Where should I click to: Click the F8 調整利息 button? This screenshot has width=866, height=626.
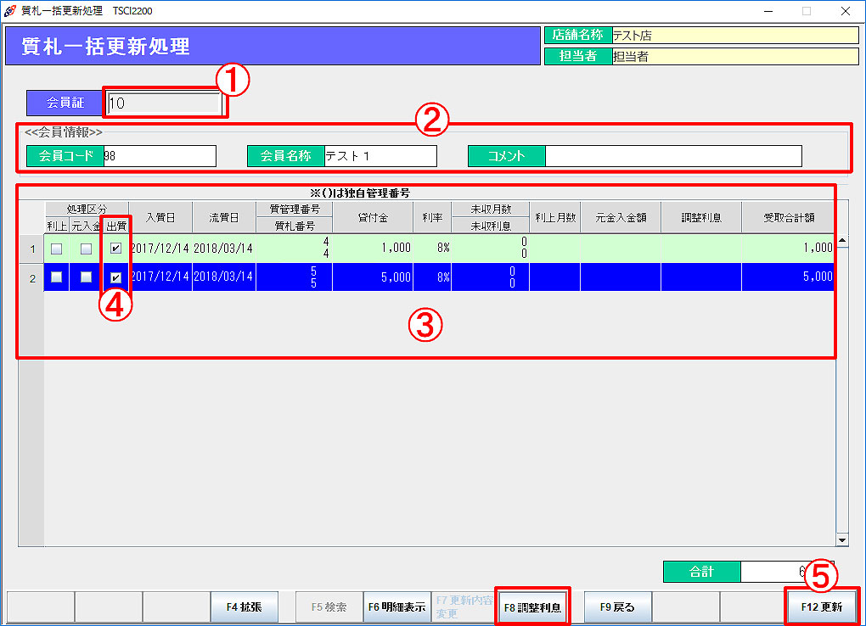pyautogui.click(x=532, y=607)
